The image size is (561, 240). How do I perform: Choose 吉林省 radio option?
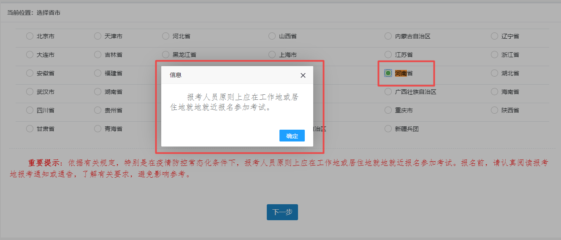[98, 55]
